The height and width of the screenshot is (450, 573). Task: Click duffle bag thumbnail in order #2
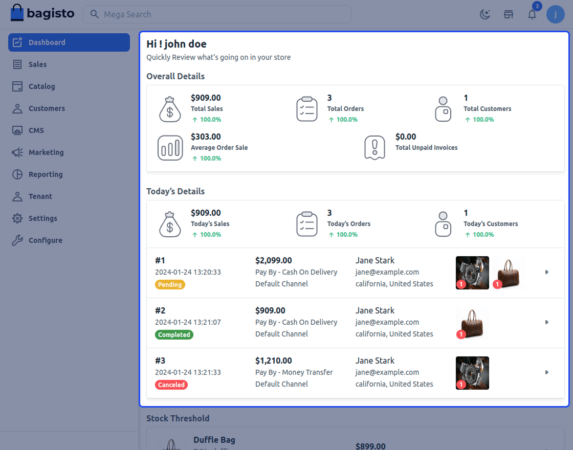click(x=472, y=323)
